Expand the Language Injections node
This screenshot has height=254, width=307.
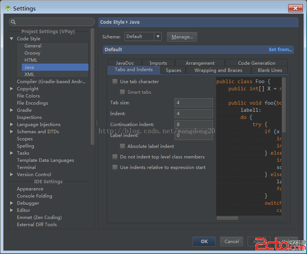[12, 125]
